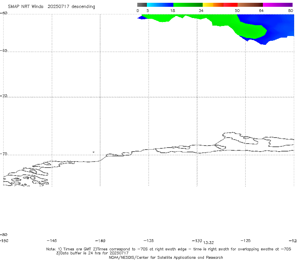Screen dimensions: 297x260
Task: Click the small island dot near -140 longitude
Action: point(94,152)
